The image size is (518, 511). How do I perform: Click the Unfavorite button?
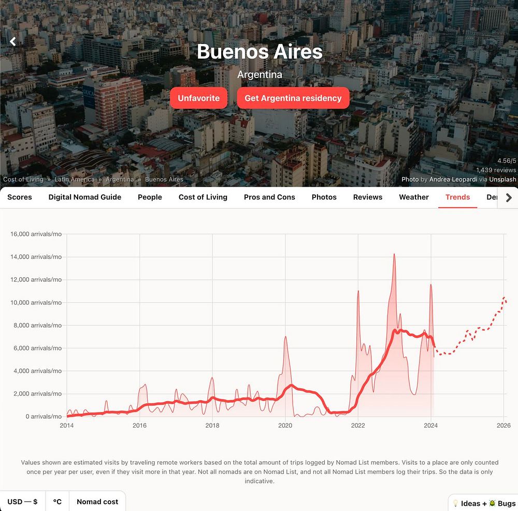(198, 98)
